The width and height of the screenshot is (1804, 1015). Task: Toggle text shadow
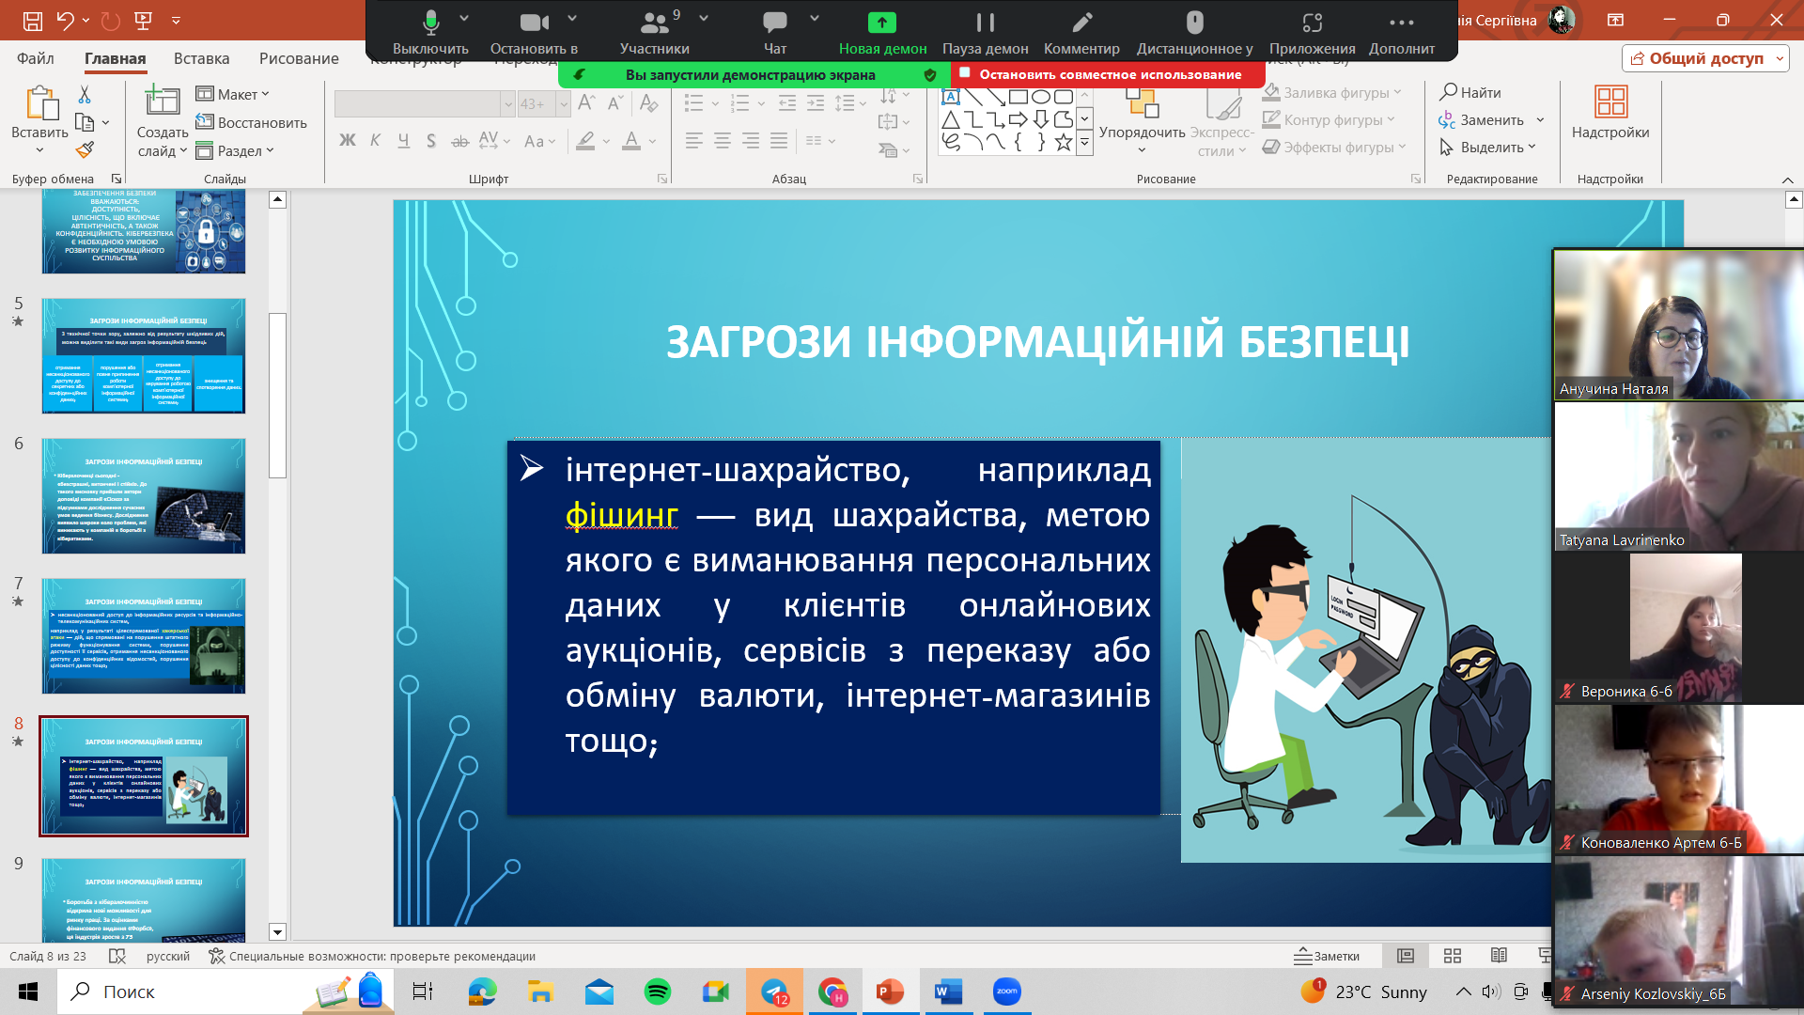(x=431, y=141)
